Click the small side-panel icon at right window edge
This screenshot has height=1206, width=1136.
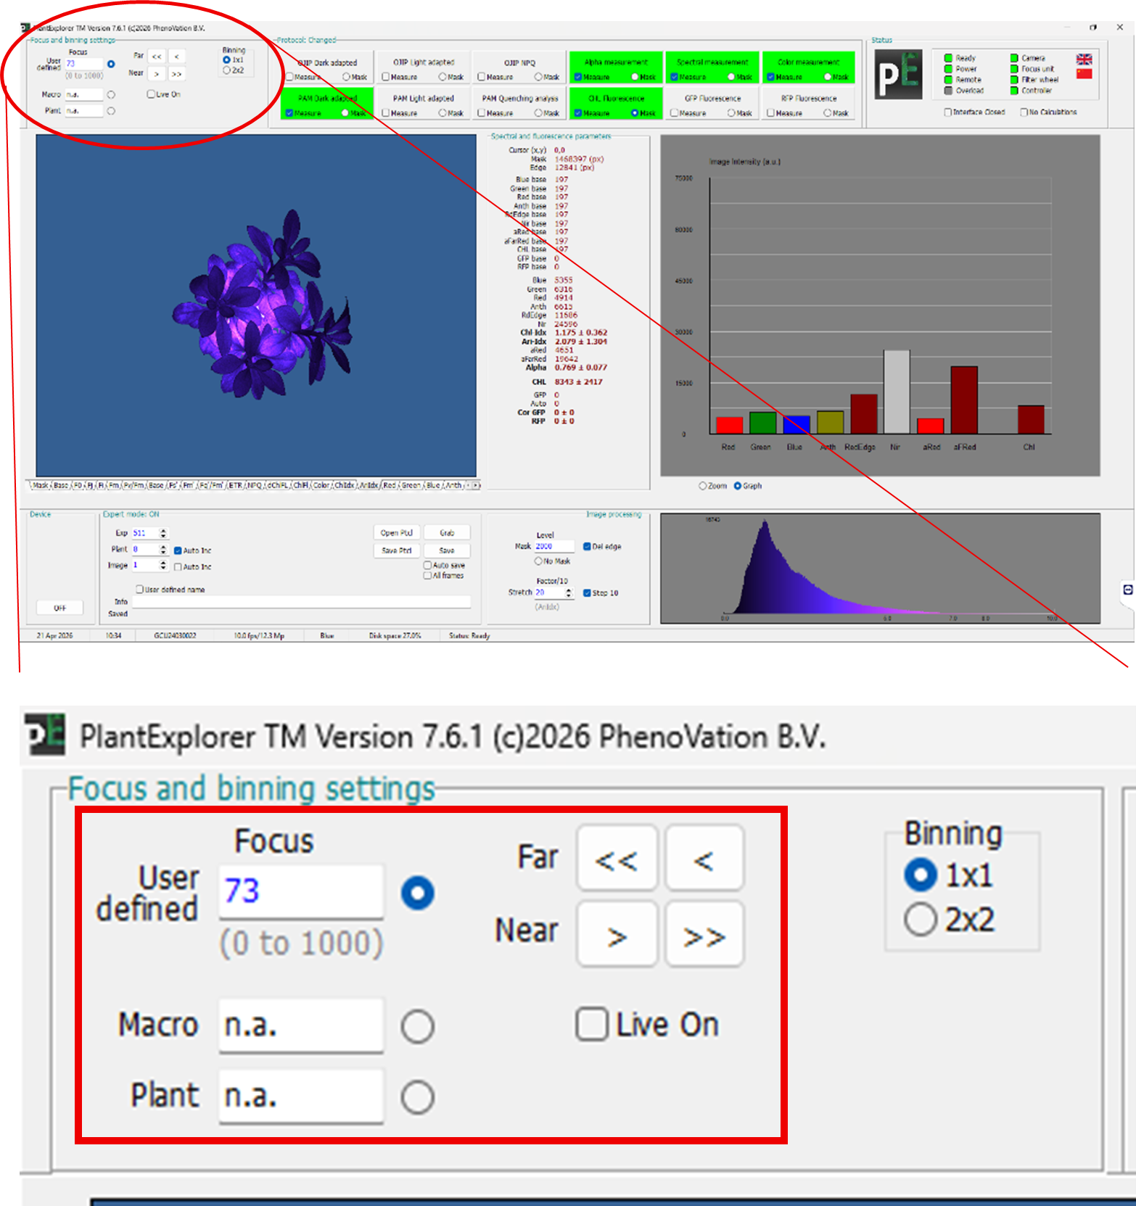[x=1128, y=590]
